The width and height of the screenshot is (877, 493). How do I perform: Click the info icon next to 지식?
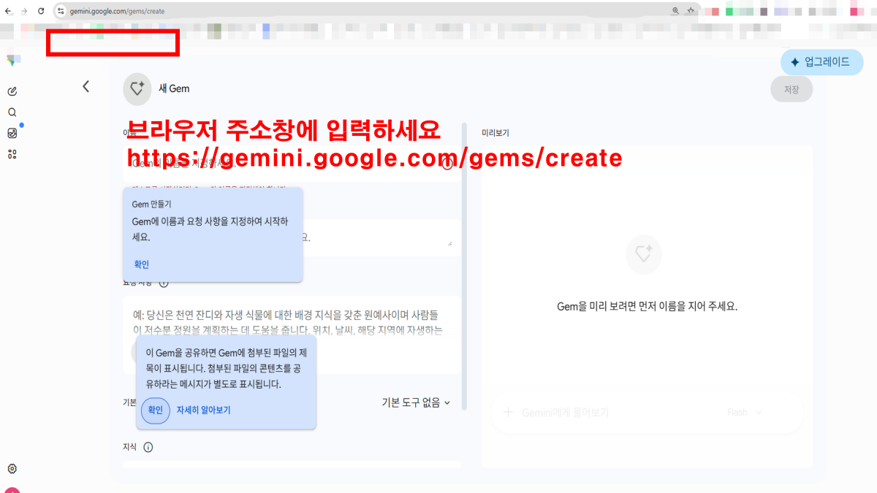[148, 447]
